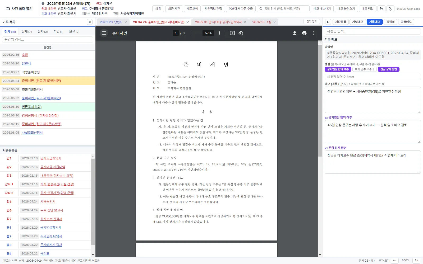Edit 잔금 상계 항변 memo text area
This screenshot has height=264, width=423.
pyautogui.click(x=373, y=162)
